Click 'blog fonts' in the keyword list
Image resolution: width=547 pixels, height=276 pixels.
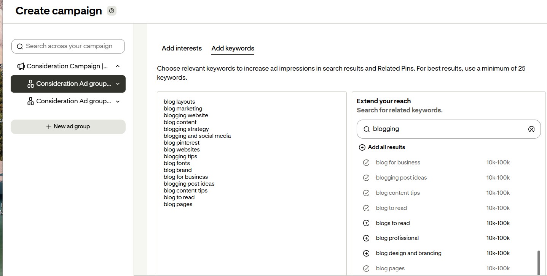pos(177,163)
